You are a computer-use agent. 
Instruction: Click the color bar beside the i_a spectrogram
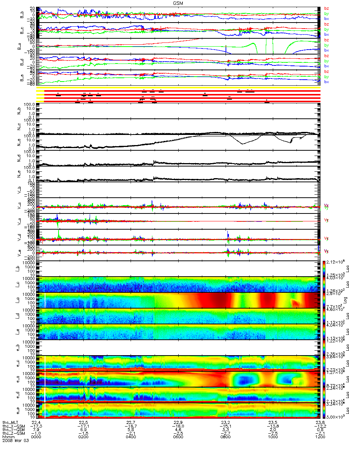coord(324,300)
